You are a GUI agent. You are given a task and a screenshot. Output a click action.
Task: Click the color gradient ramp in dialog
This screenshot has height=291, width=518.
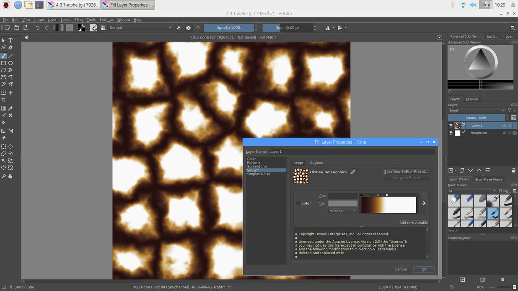tap(388, 205)
